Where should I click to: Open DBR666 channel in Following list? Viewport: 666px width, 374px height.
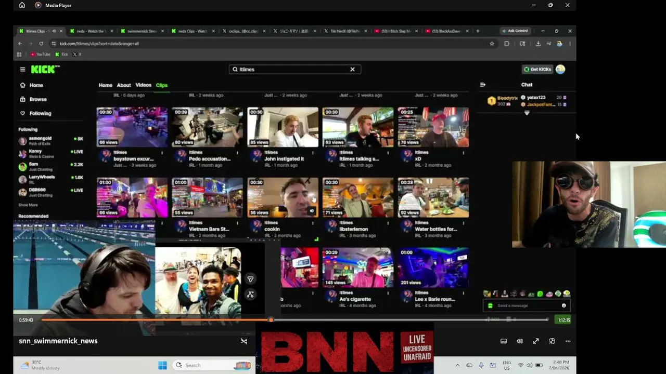tap(50, 193)
